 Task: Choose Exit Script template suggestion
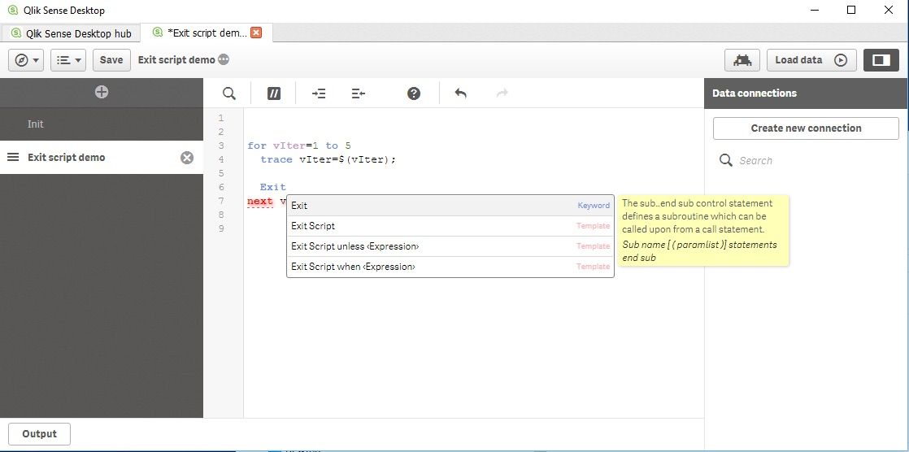click(x=450, y=226)
